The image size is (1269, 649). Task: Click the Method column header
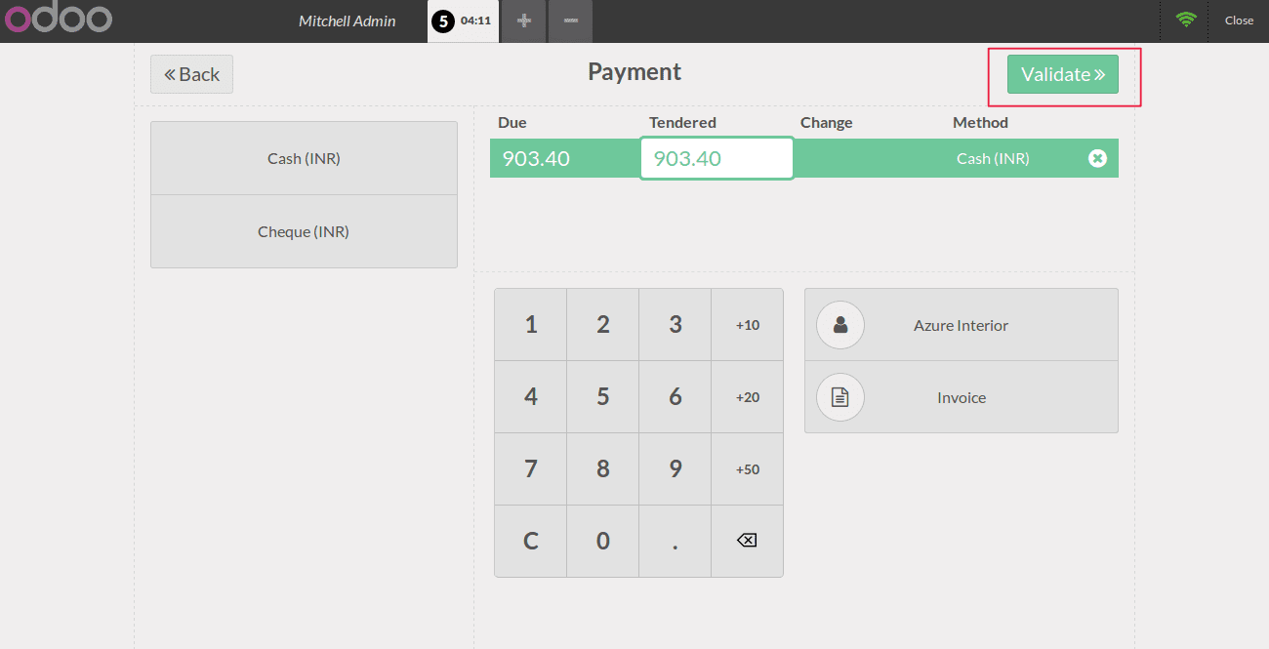980,123
